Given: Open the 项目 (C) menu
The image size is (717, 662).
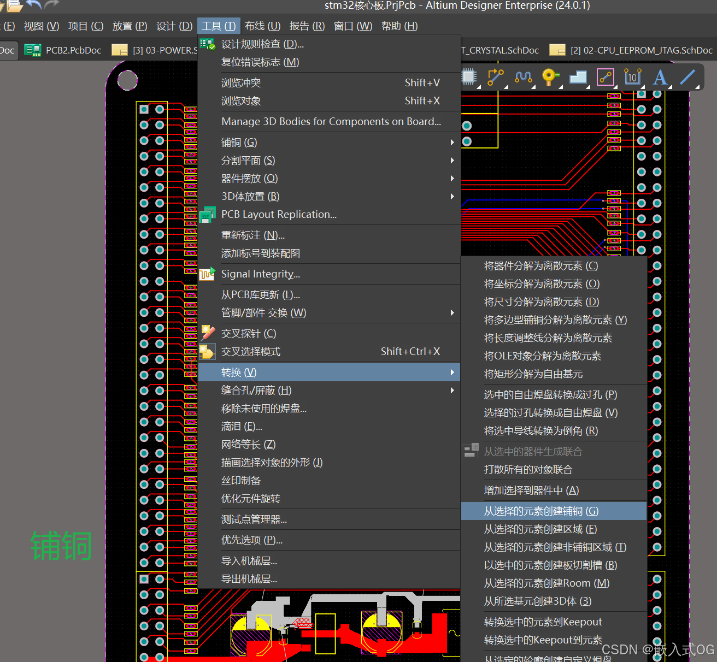Looking at the screenshot, I should (x=86, y=26).
